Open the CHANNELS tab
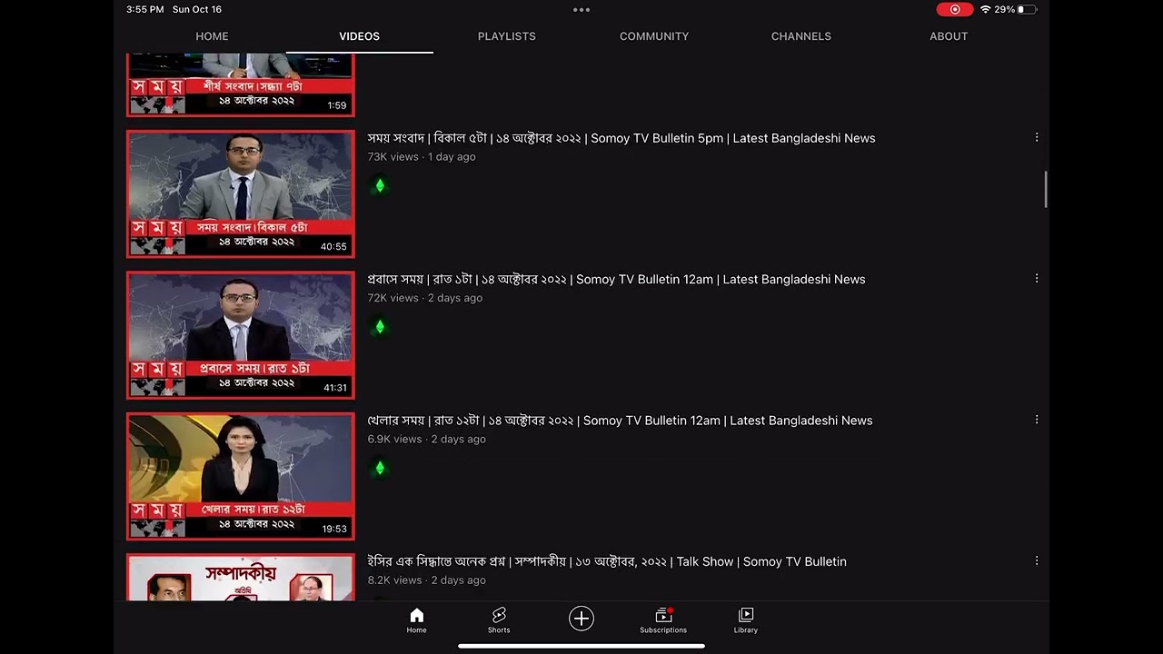This screenshot has width=1163, height=654. coord(801,36)
